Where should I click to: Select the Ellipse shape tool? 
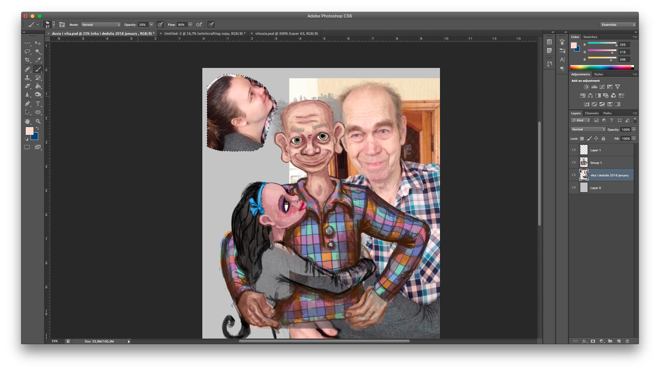pos(38,112)
